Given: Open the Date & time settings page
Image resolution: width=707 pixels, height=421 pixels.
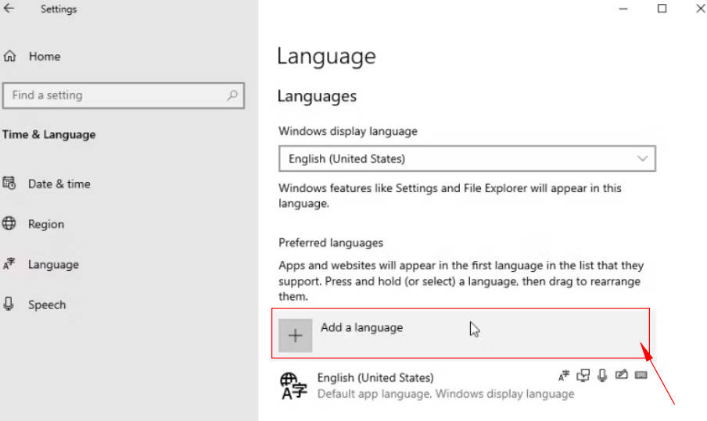Looking at the screenshot, I should [59, 184].
